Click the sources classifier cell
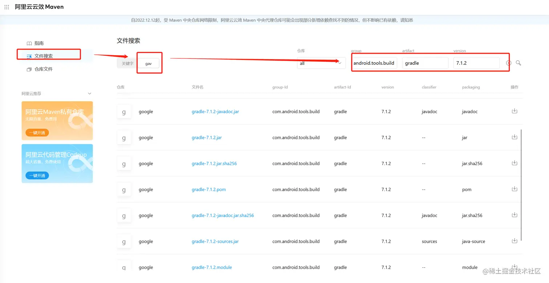This screenshot has width=549, height=283. 430,242
